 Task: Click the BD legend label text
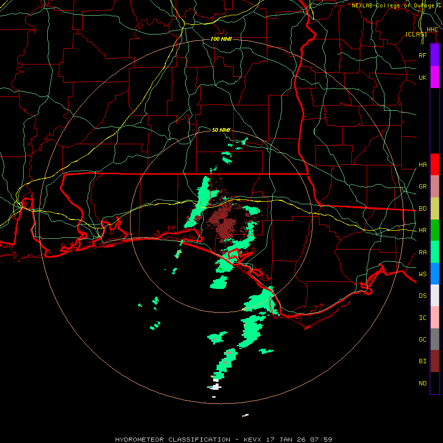point(422,209)
